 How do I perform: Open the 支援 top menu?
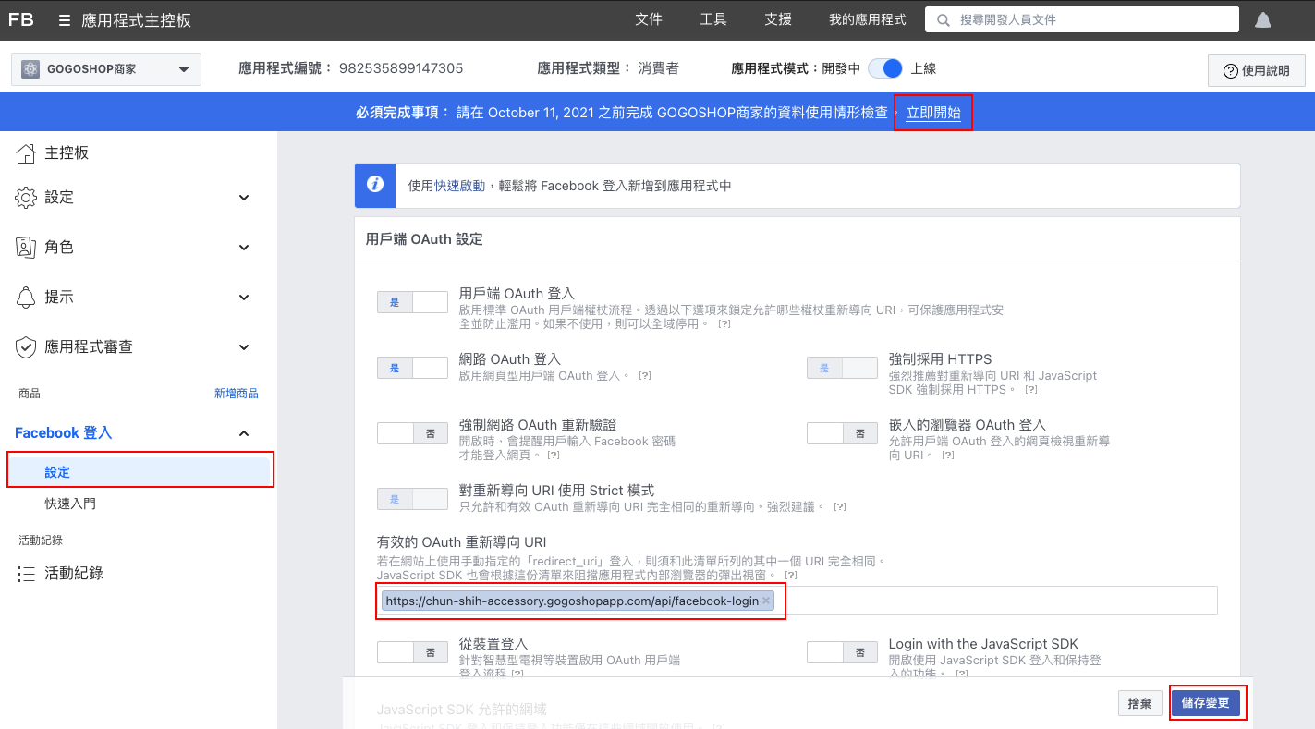[778, 19]
